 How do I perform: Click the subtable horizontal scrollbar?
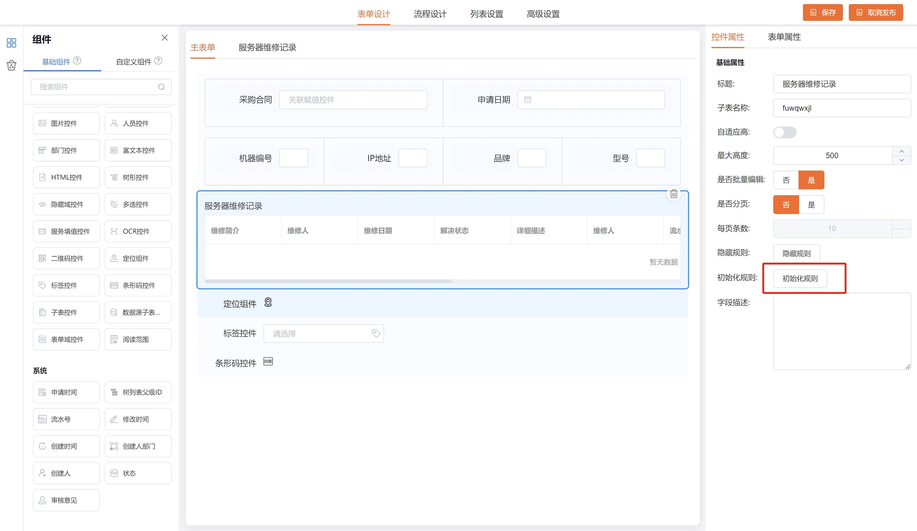pos(328,281)
